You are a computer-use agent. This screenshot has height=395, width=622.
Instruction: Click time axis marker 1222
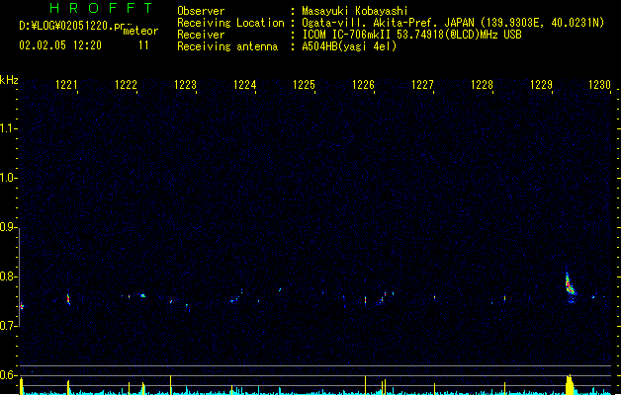(x=126, y=85)
